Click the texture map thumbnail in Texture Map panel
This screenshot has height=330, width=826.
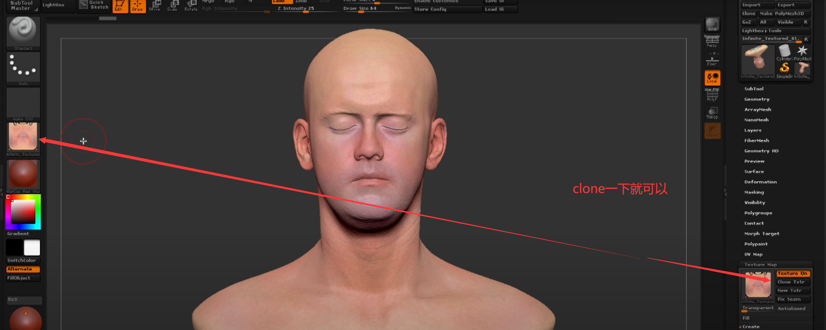pos(758,286)
